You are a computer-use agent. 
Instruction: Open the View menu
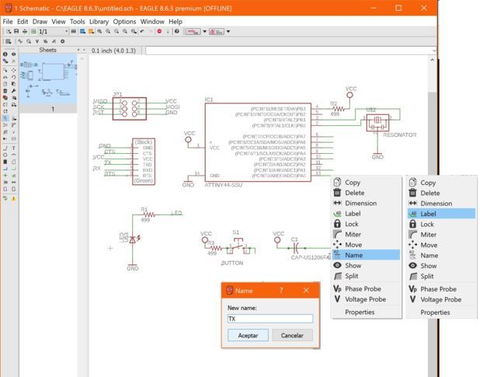click(x=59, y=22)
